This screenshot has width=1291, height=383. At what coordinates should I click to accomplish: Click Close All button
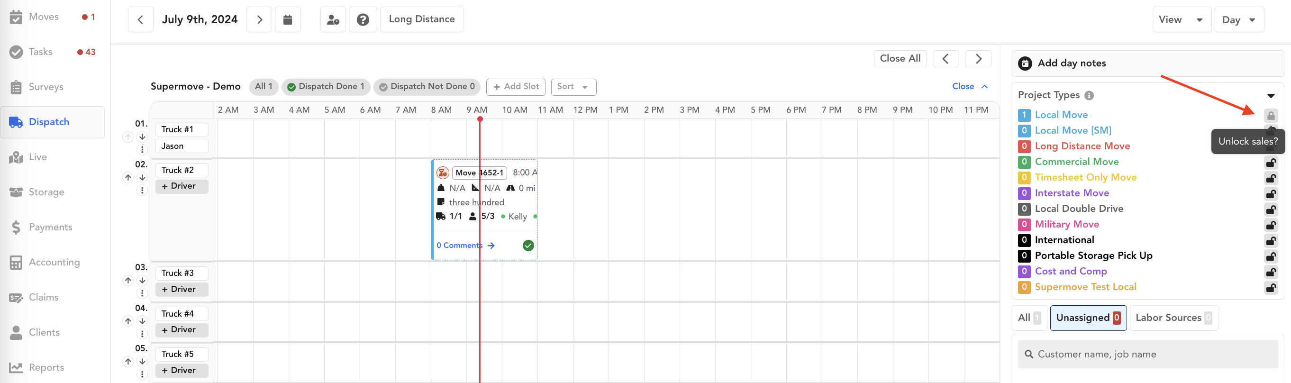[900, 59]
